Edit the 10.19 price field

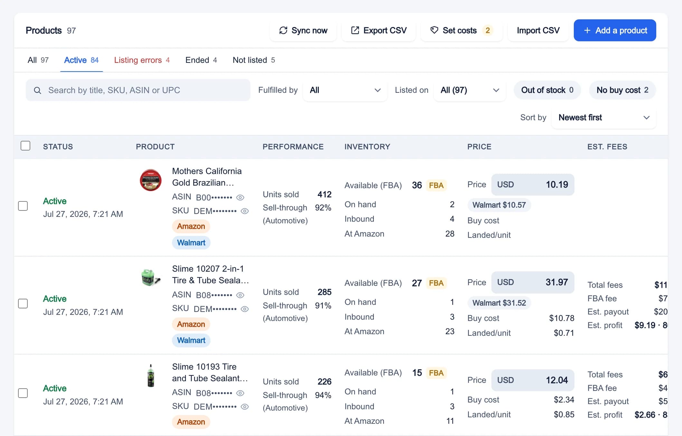pos(533,185)
